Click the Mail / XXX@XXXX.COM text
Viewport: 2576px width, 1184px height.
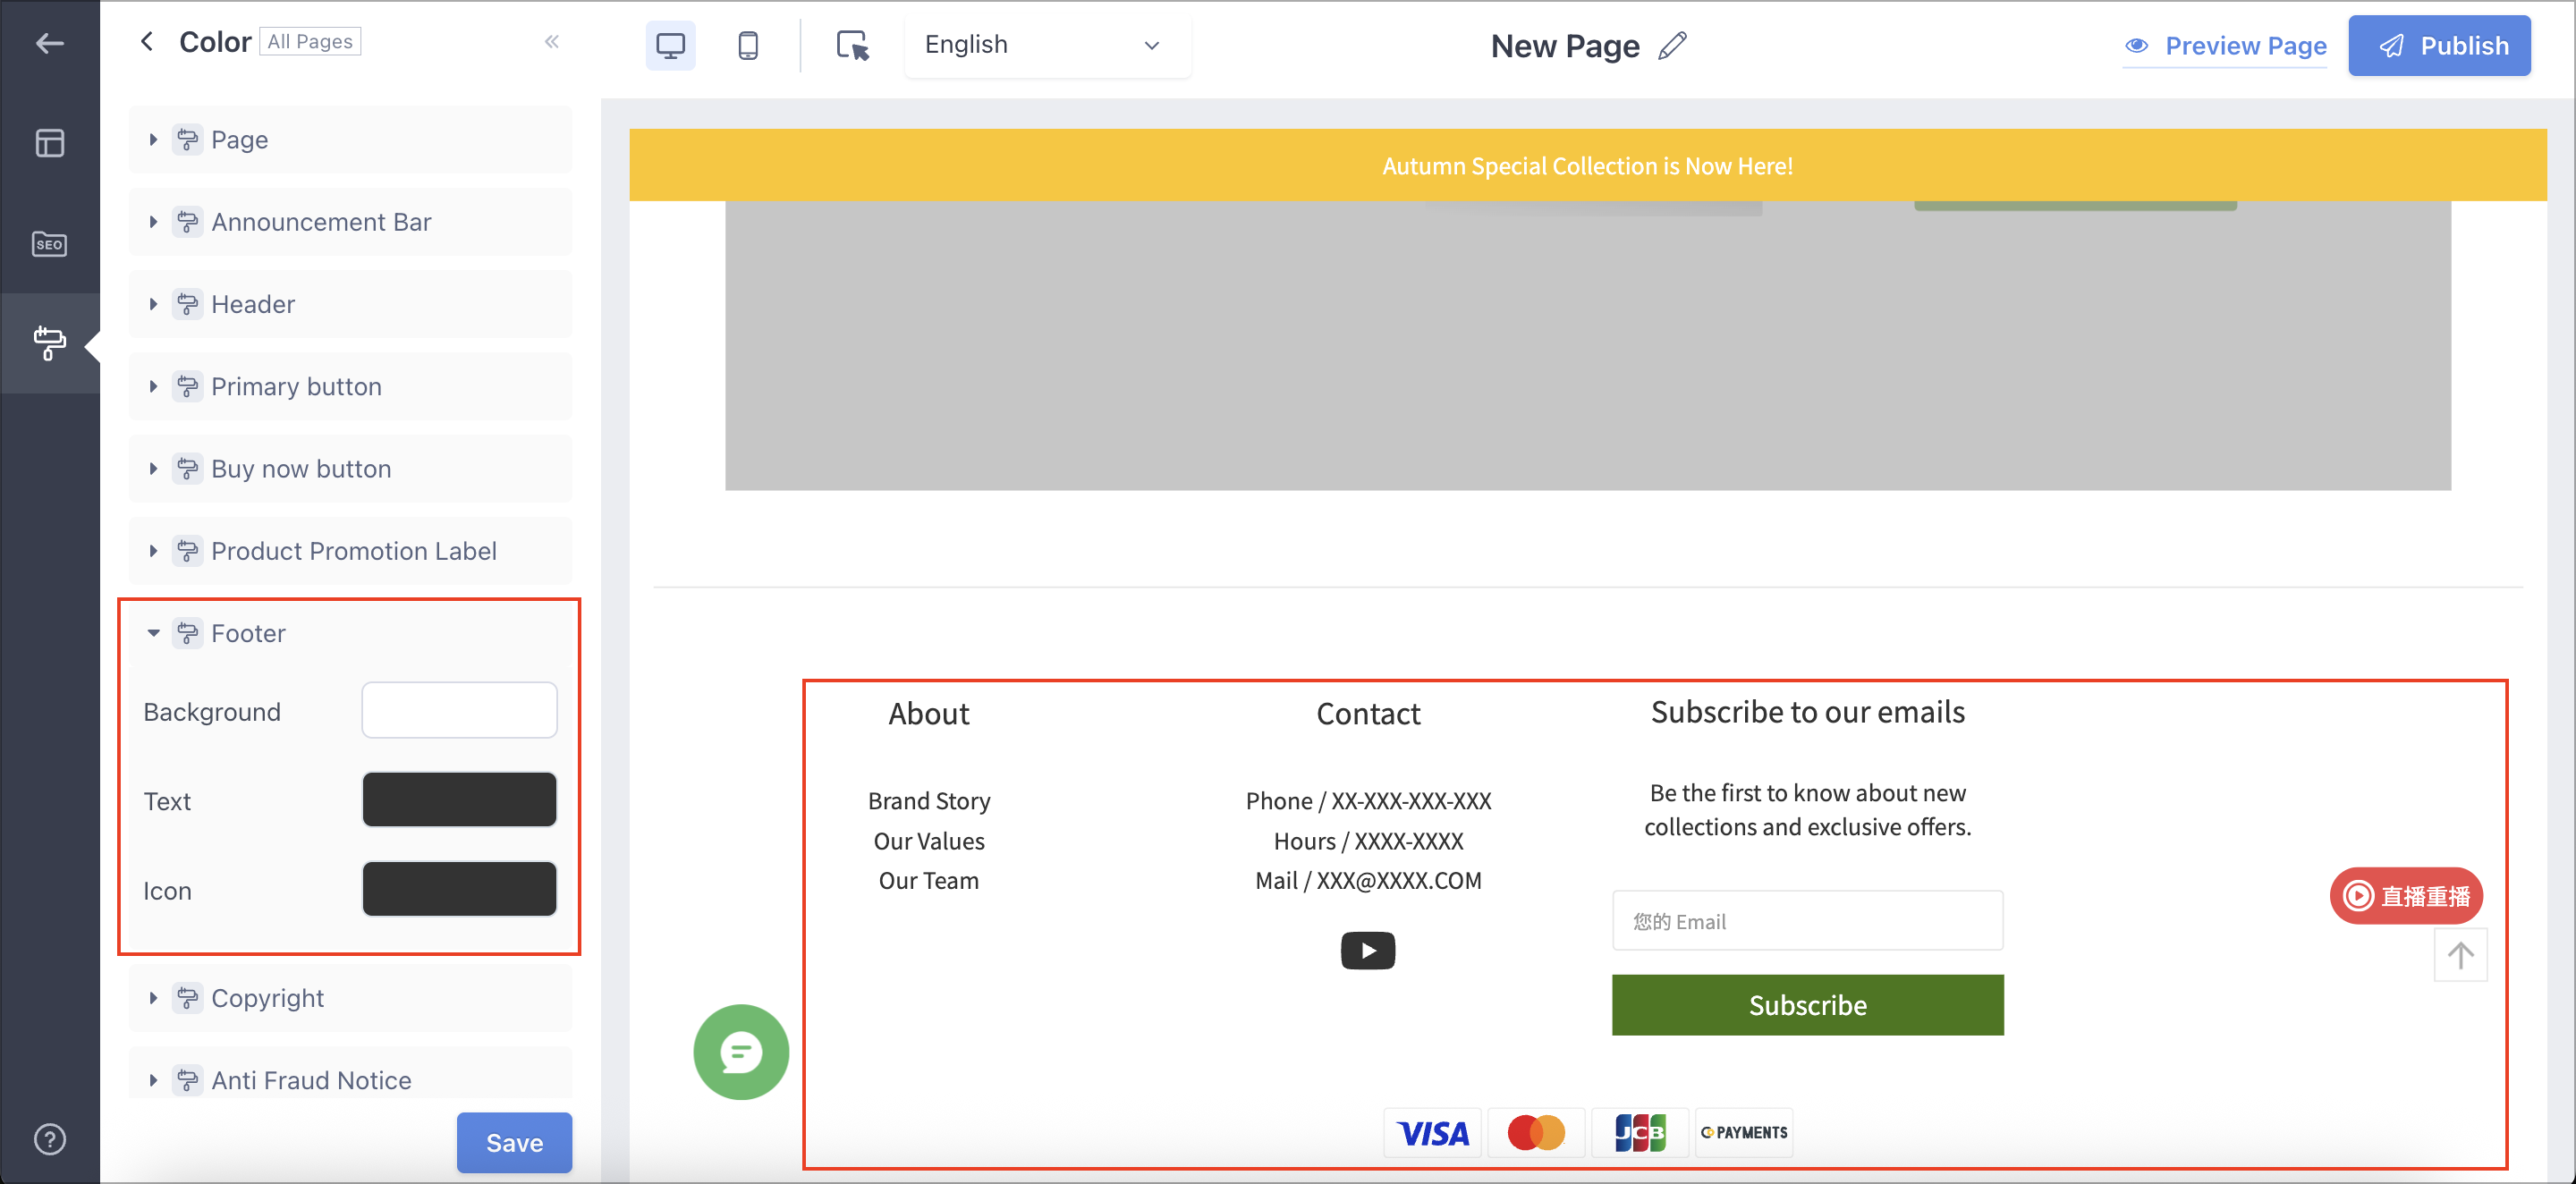1367,881
